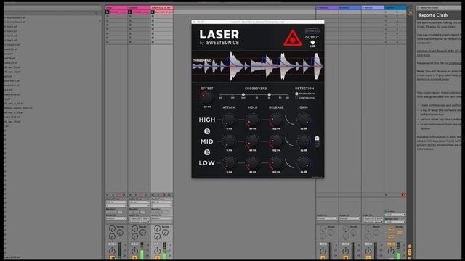Click the LOW band Release knob
The image size is (465, 261).
click(x=276, y=163)
